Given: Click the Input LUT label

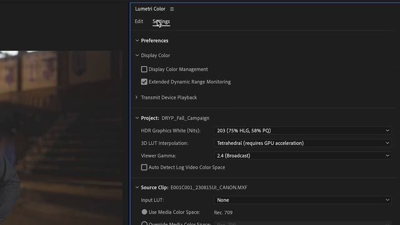Looking at the screenshot, I should coord(152,200).
